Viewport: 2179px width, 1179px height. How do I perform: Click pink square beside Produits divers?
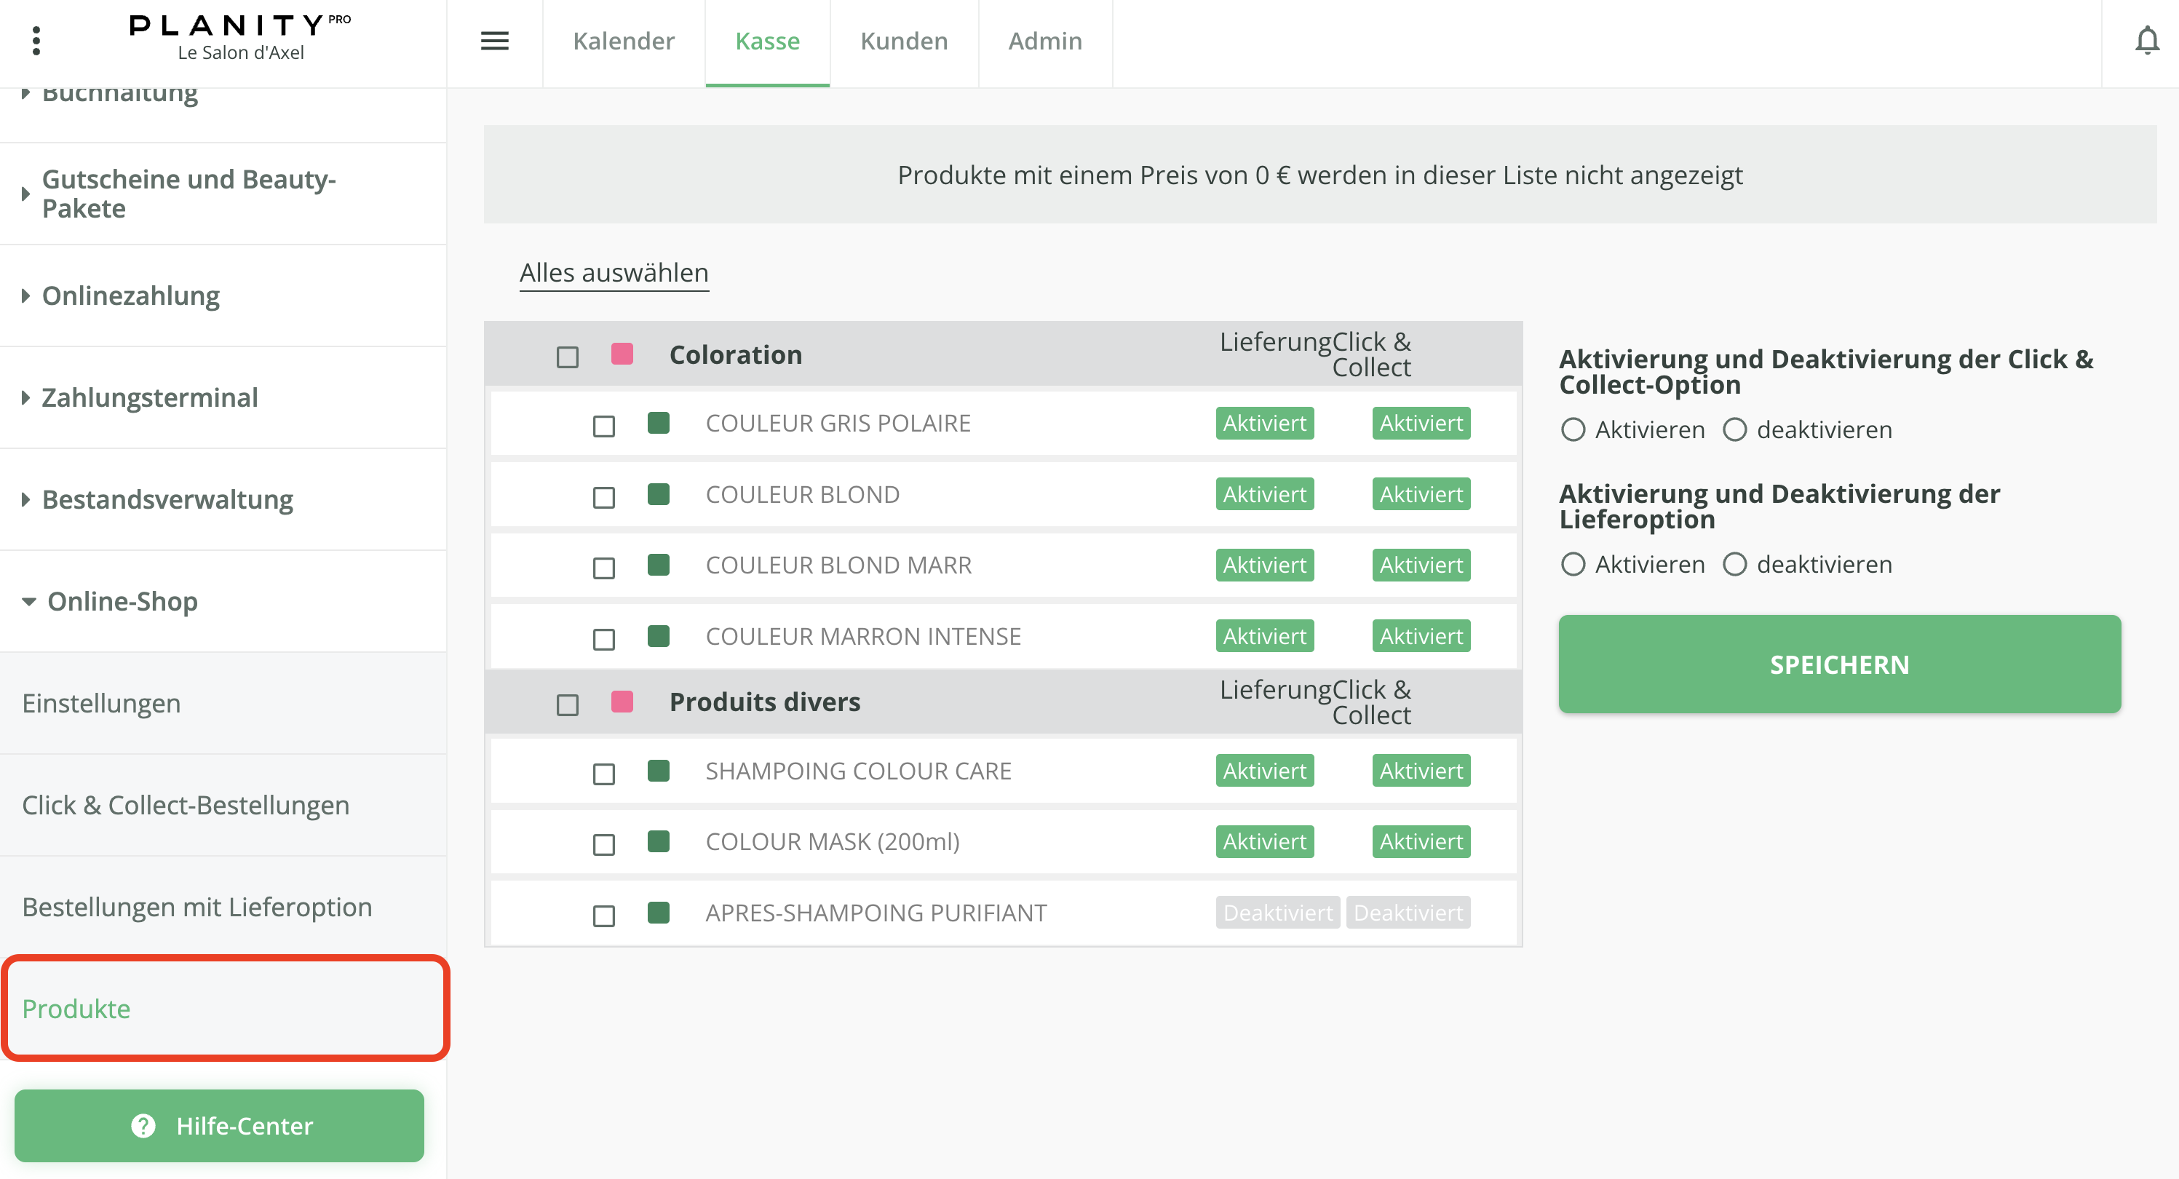pyautogui.click(x=622, y=702)
